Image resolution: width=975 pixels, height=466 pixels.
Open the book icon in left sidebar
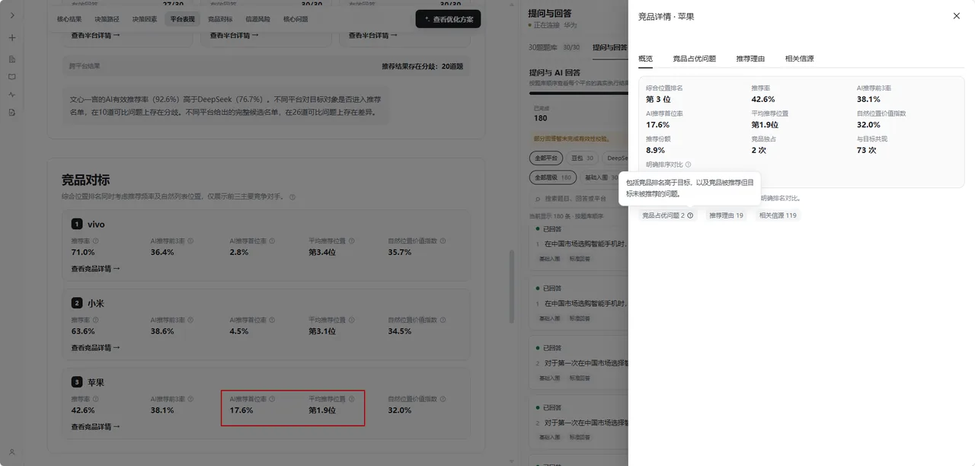pyautogui.click(x=12, y=77)
